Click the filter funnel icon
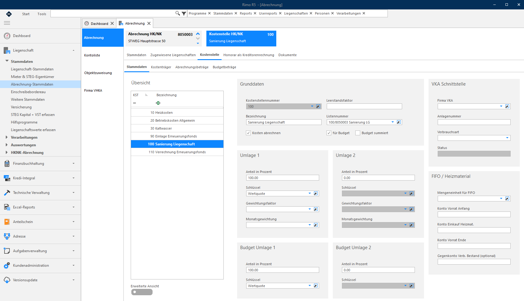Screen dimensions: 524x301 184,13
